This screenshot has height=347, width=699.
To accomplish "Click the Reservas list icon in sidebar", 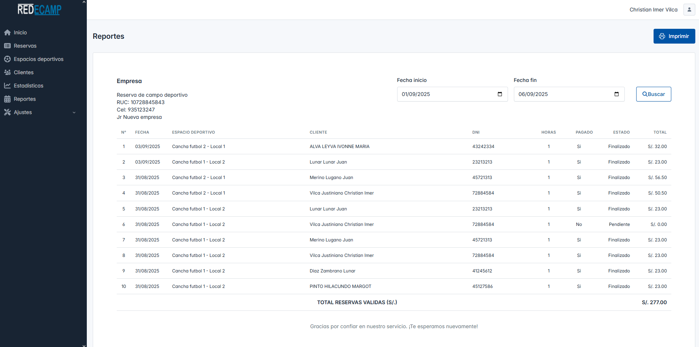I will click(7, 46).
